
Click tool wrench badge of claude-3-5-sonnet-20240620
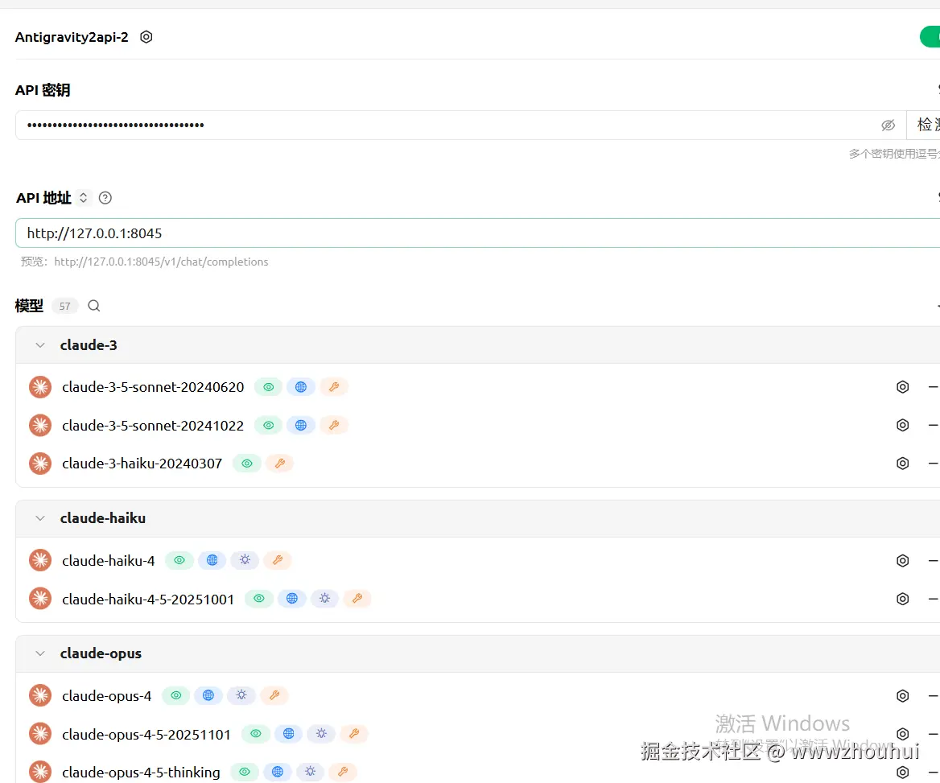(x=334, y=387)
